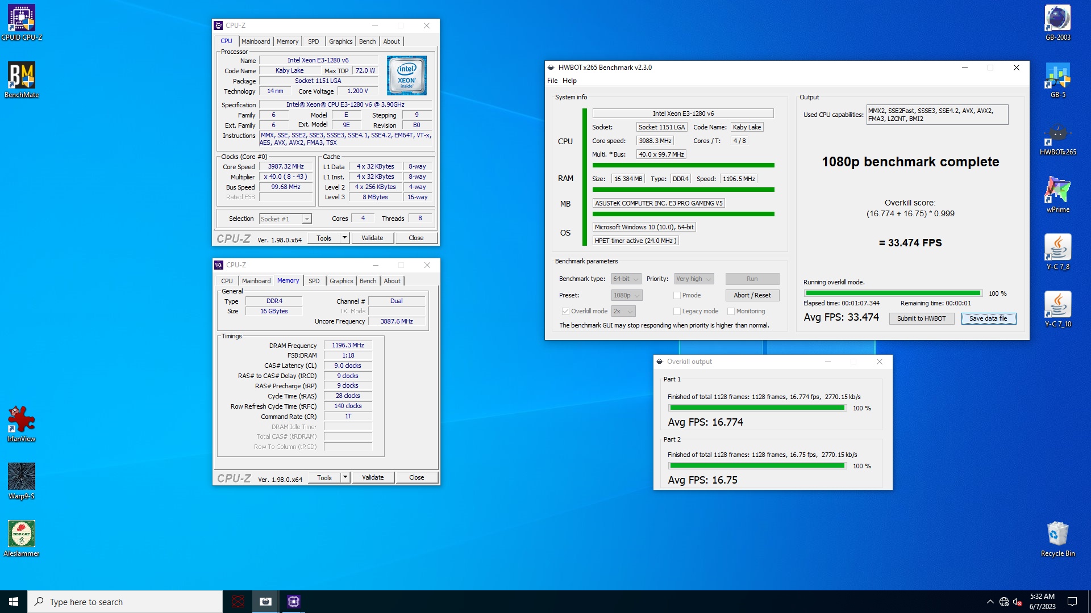Viewport: 1091px width, 613px height.
Task: Click Used CPU capabilities text box
Action: tap(937, 115)
